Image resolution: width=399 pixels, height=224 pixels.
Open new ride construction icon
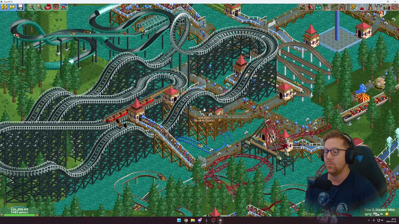[x=343, y=7]
